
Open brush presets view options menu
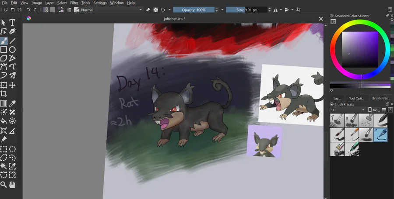coord(383,110)
